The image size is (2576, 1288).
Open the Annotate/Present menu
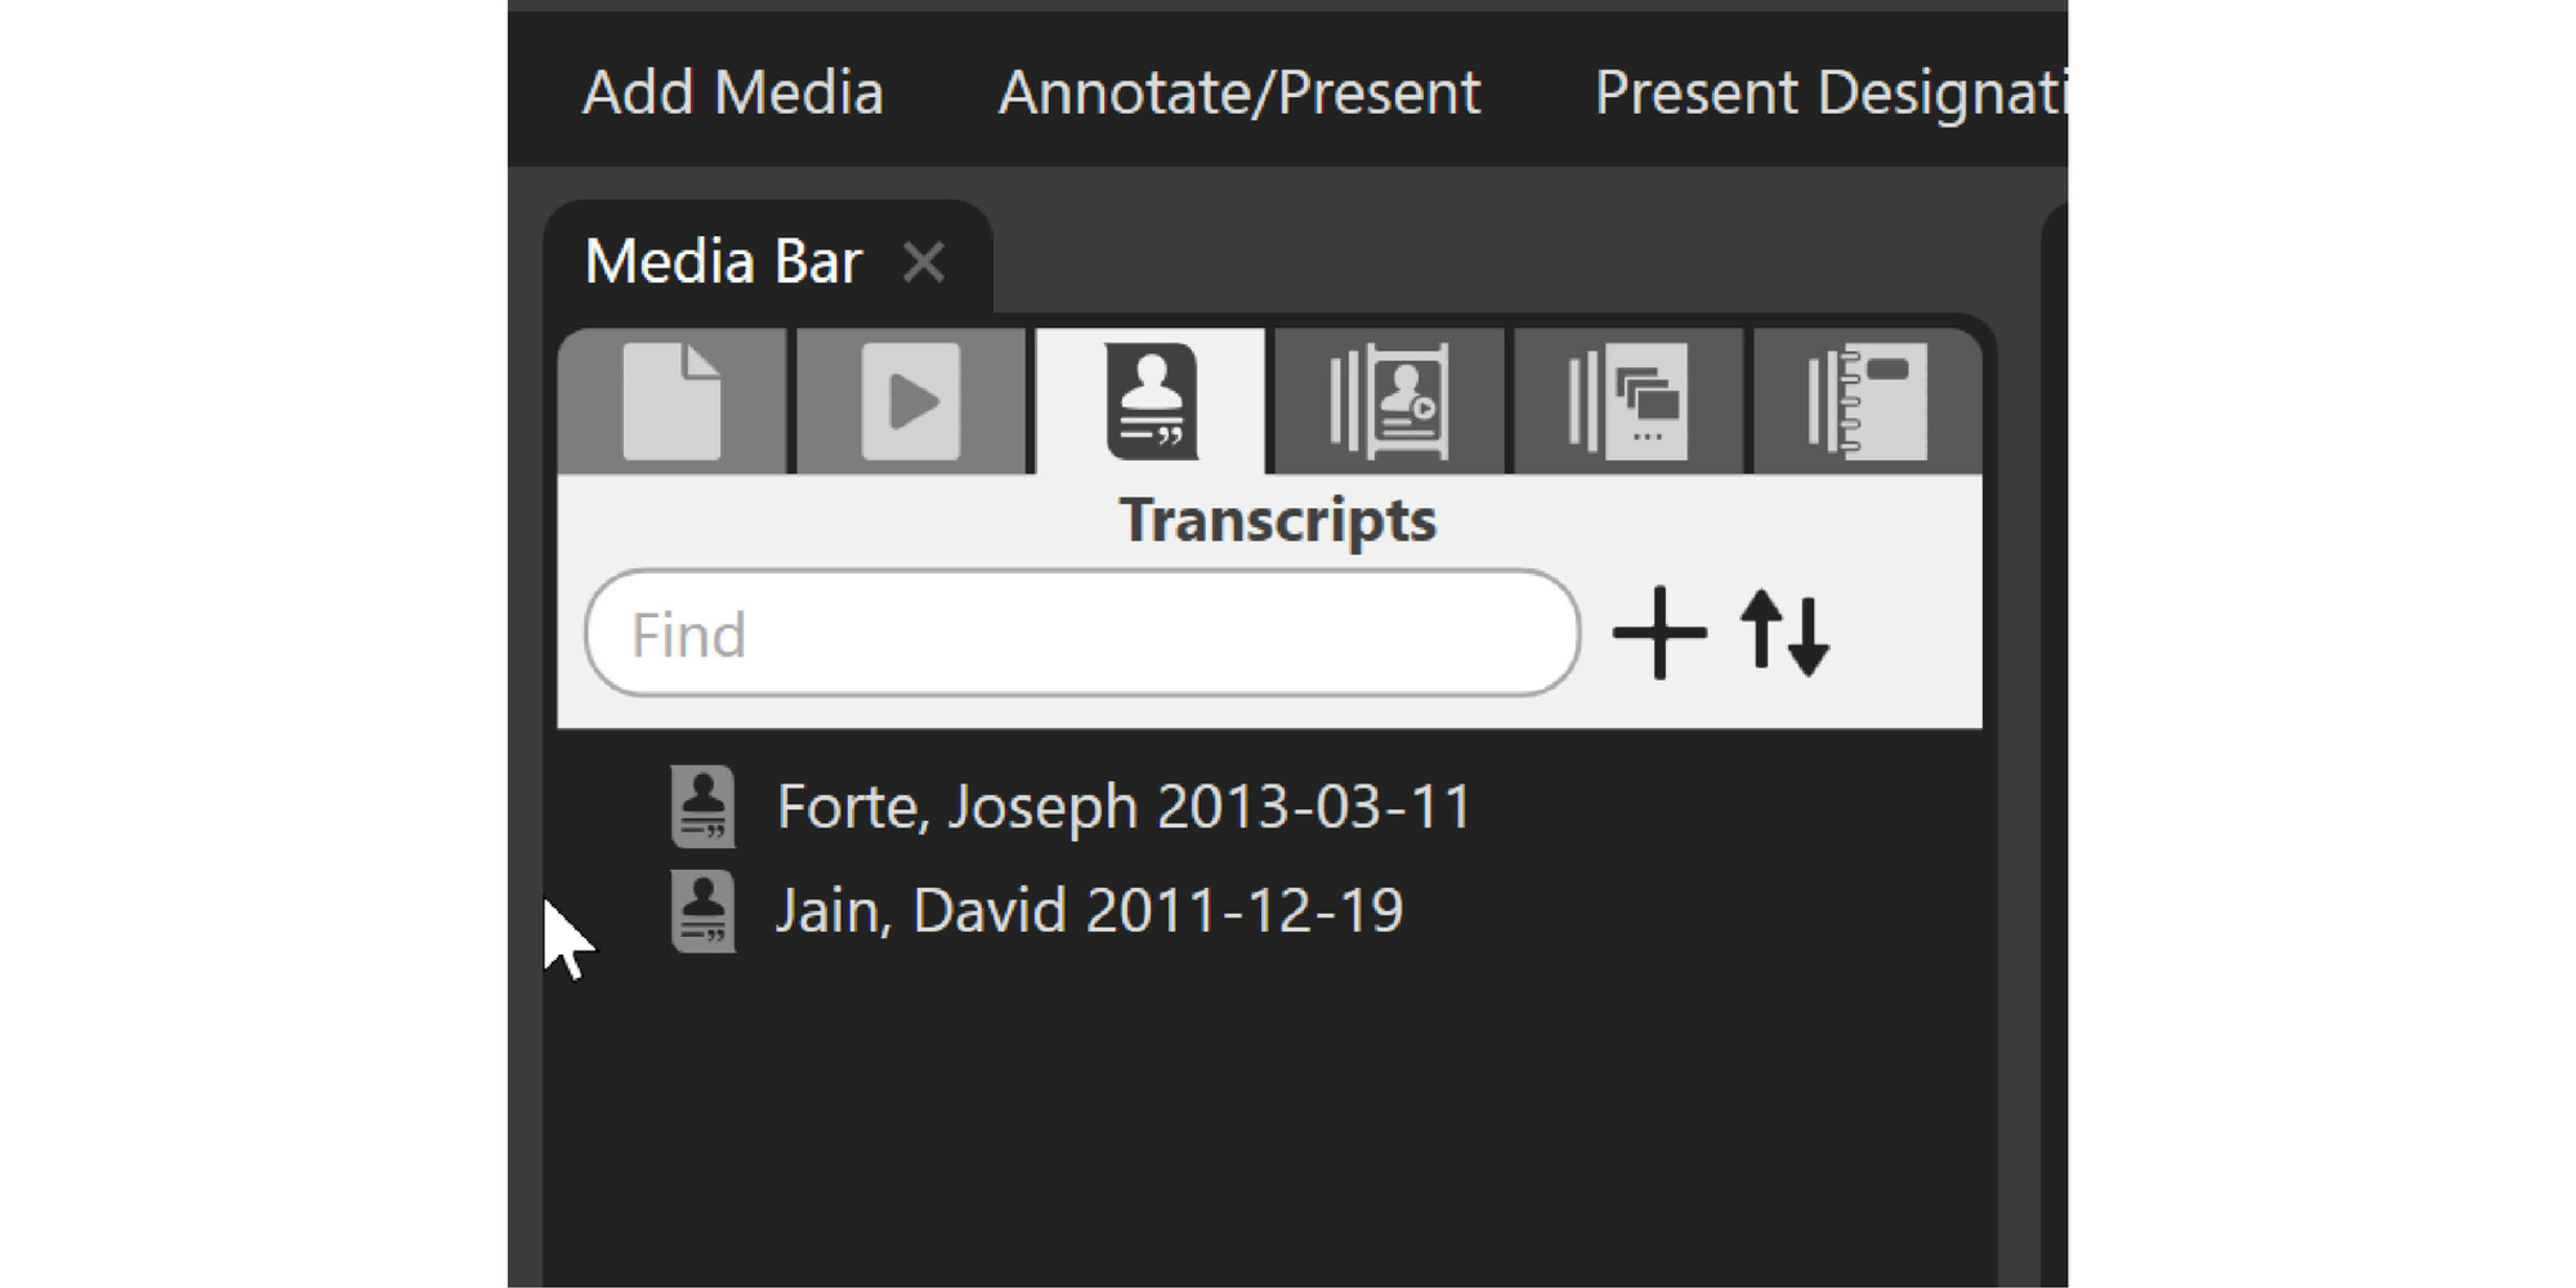pyautogui.click(x=1239, y=93)
